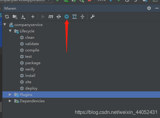Generate sources and update folders icon
The width and height of the screenshot is (160, 118).
[15, 17]
